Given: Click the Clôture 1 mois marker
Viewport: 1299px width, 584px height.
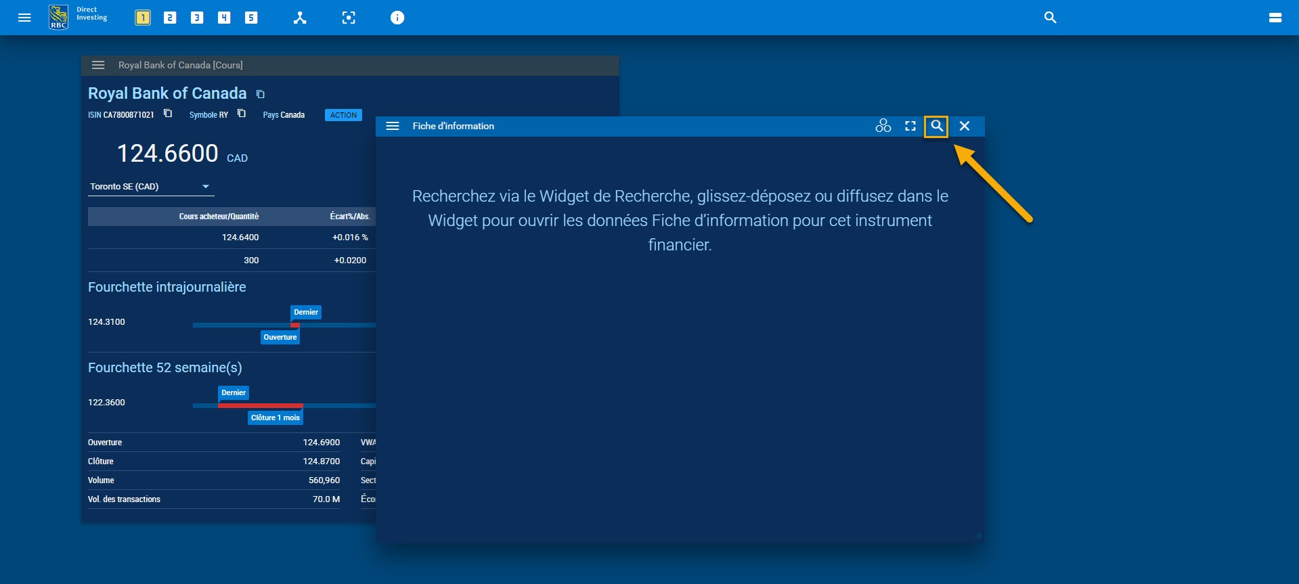Looking at the screenshot, I should 276,418.
